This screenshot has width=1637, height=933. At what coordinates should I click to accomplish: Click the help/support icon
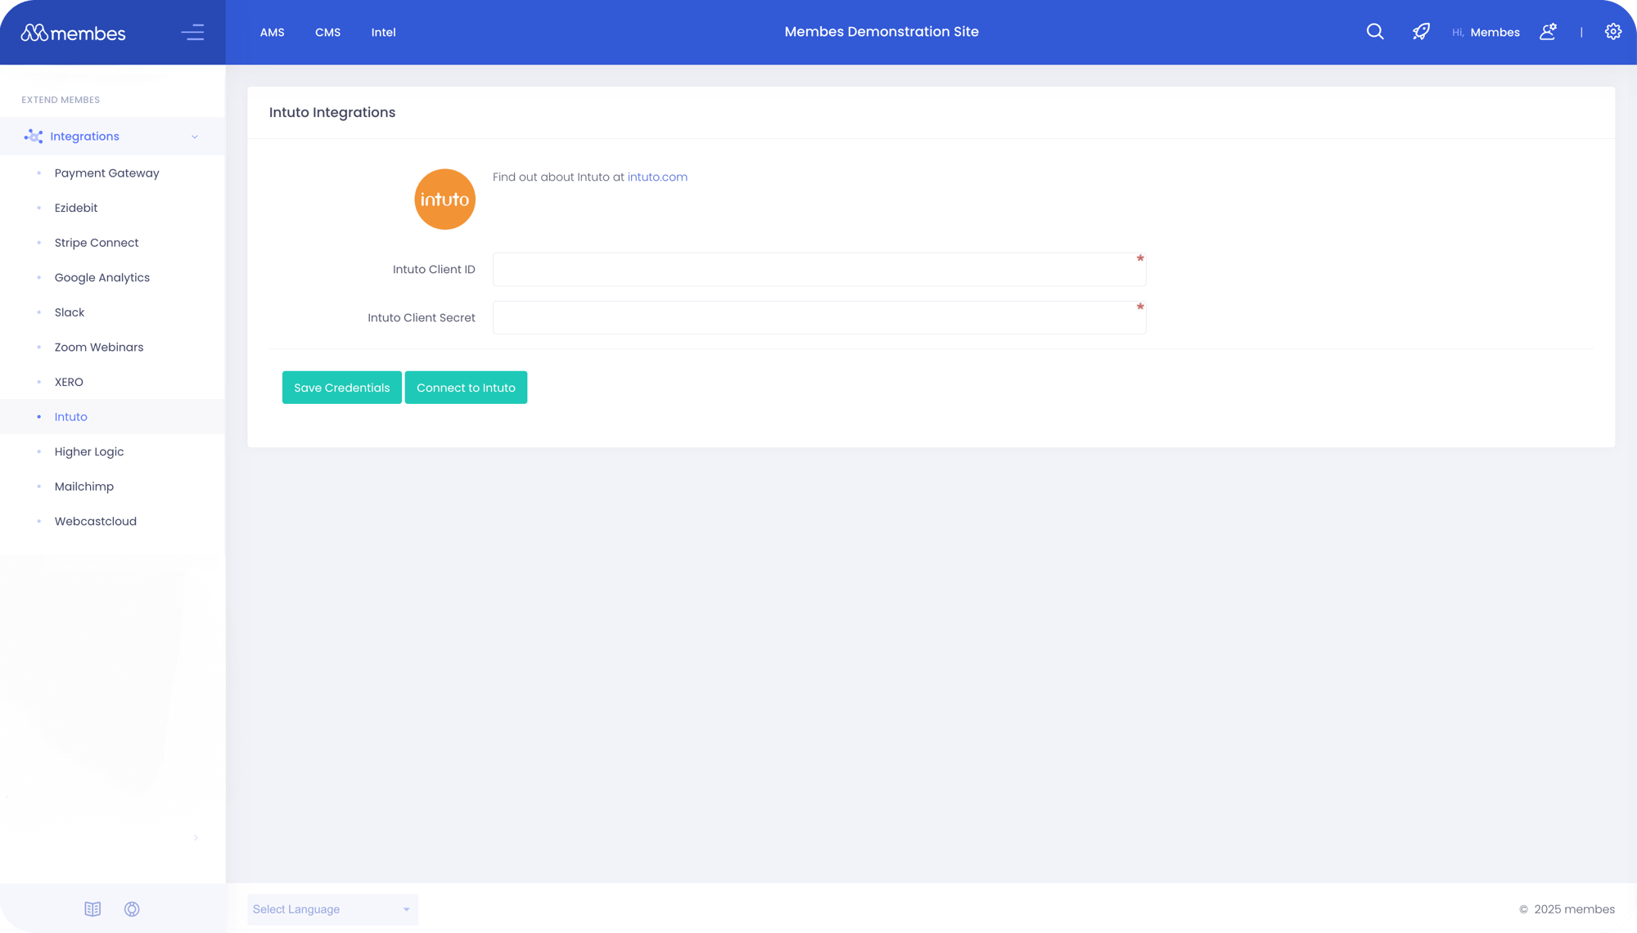tap(133, 908)
